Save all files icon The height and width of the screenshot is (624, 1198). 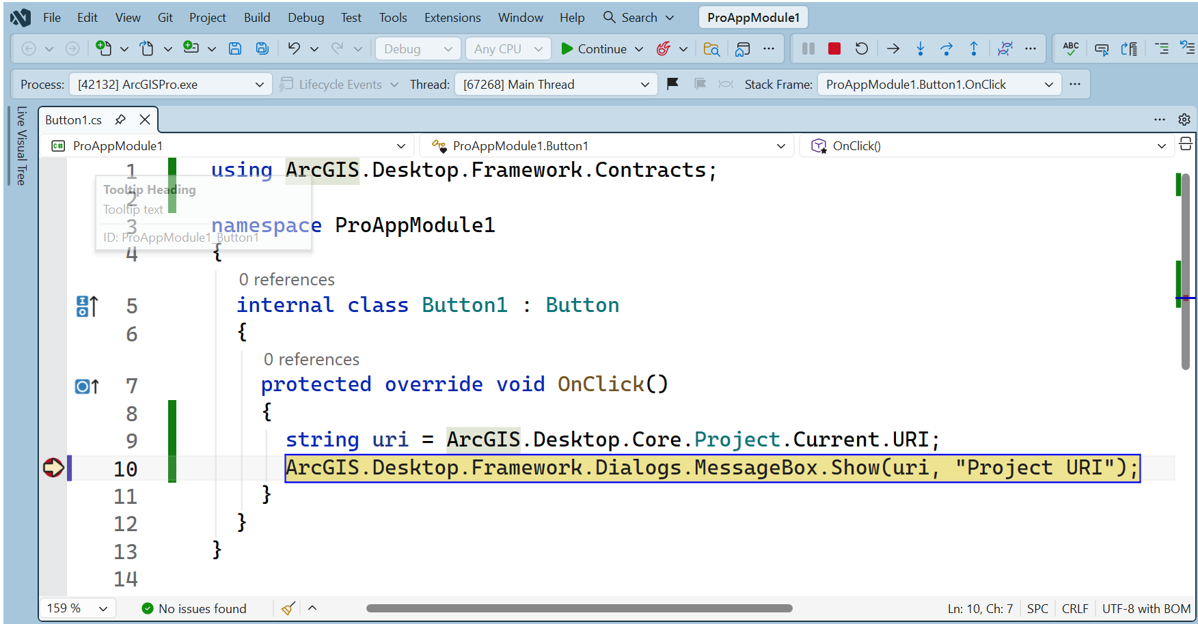pyautogui.click(x=262, y=48)
